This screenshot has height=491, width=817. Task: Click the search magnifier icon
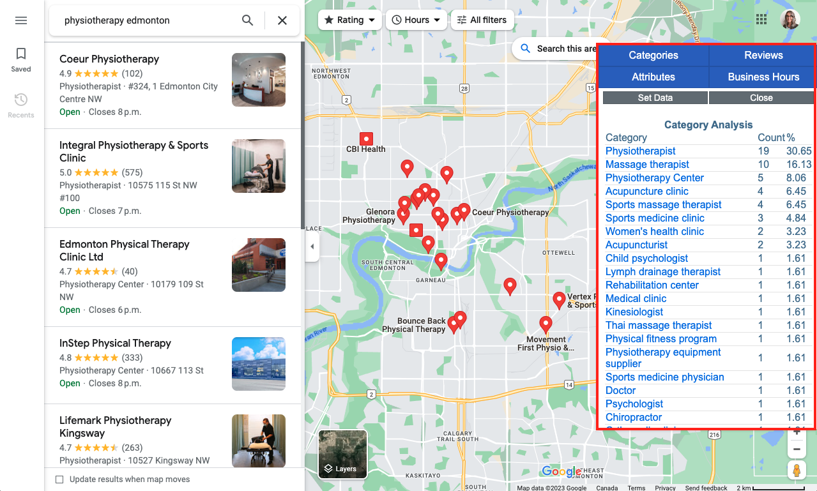coord(248,20)
